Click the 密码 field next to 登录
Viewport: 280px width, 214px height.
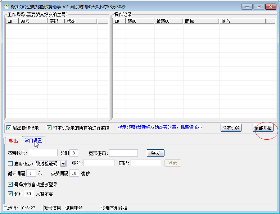[x=146, y=163]
